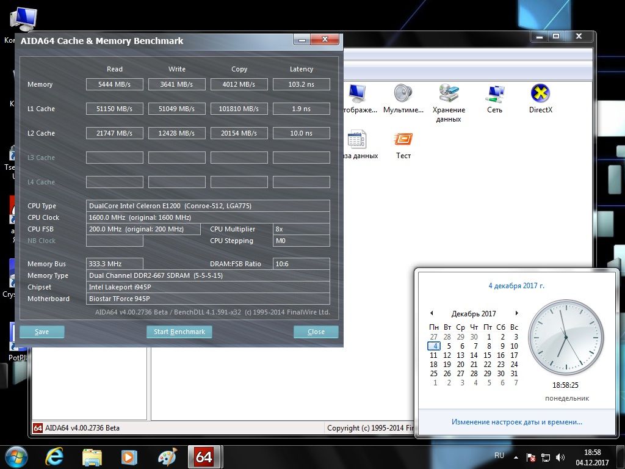This screenshot has height=469, width=625.
Task: Click the Close button in benchmark dialog
Action: pyautogui.click(x=316, y=332)
